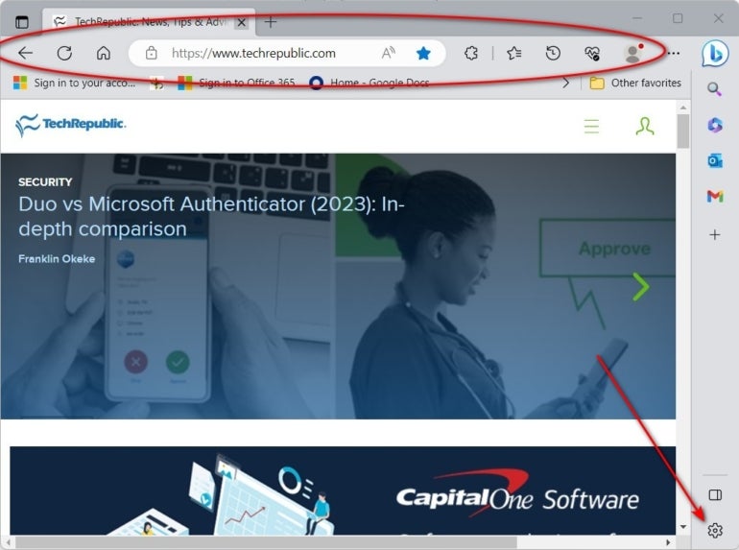This screenshot has width=739, height=550.
Task: Select the TechRepublic browser tab
Action: pyautogui.click(x=150, y=22)
